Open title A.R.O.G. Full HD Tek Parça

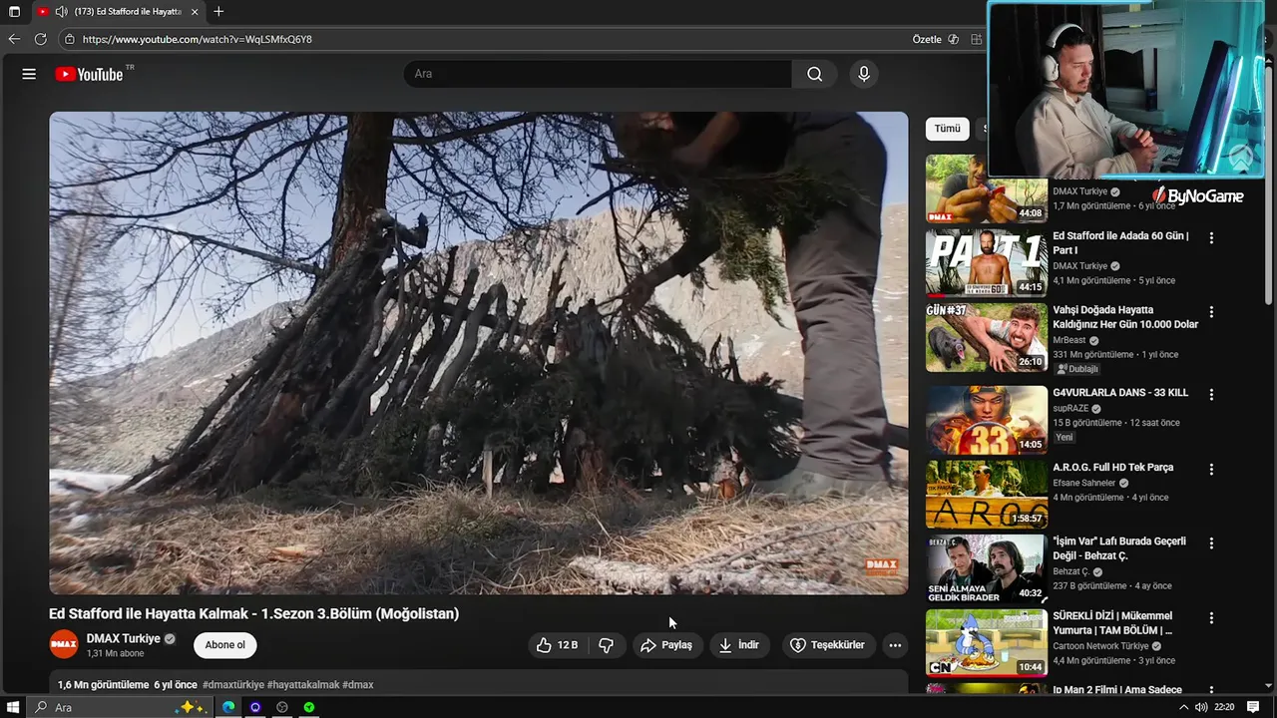pyautogui.click(x=1113, y=468)
